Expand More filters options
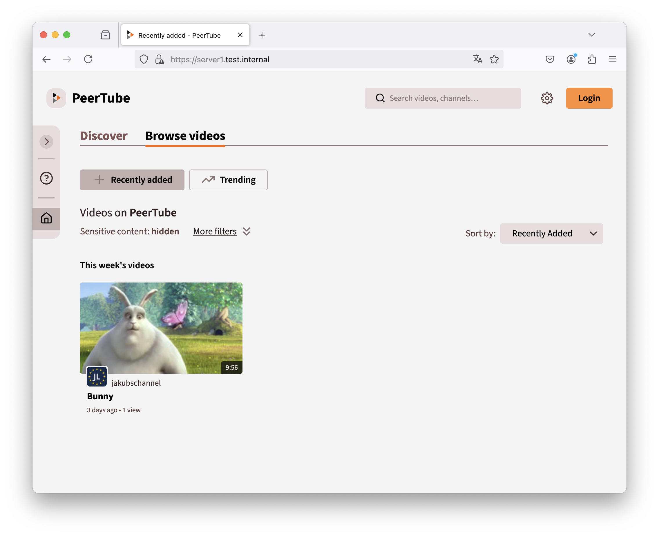This screenshot has width=659, height=536. coord(221,231)
